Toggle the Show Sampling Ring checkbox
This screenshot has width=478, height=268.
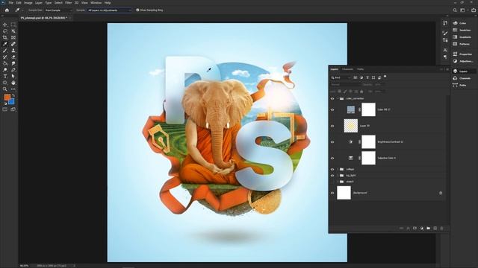point(137,10)
